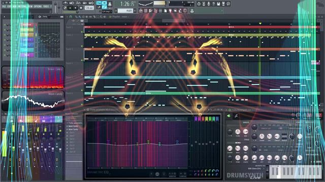
Task: Toggle the loop recording icon
Action: 91,3
